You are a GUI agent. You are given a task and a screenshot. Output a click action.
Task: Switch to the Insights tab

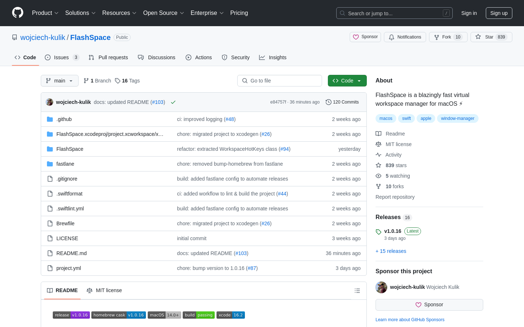273,57
